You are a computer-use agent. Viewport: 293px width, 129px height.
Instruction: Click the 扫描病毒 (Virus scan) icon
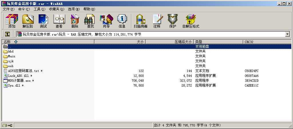click(x=141, y=21)
